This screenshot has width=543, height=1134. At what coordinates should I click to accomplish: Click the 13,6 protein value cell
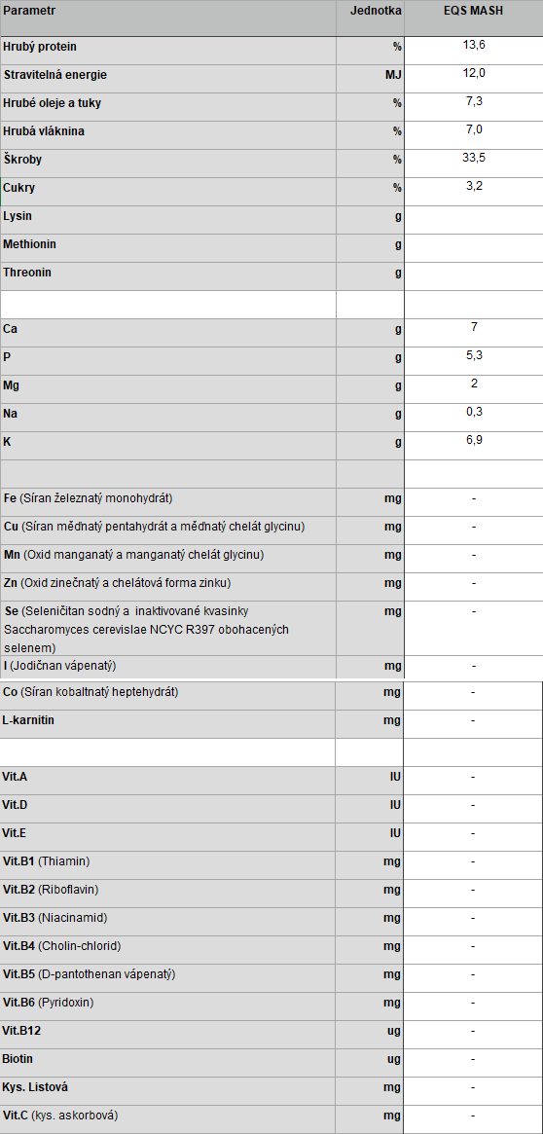[474, 51]
